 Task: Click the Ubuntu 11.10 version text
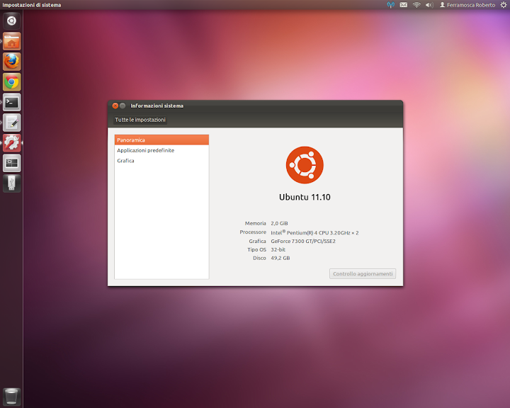pos(305,197)
